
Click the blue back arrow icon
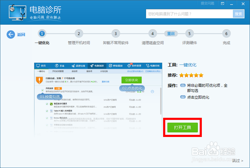(x=11, y=34)
